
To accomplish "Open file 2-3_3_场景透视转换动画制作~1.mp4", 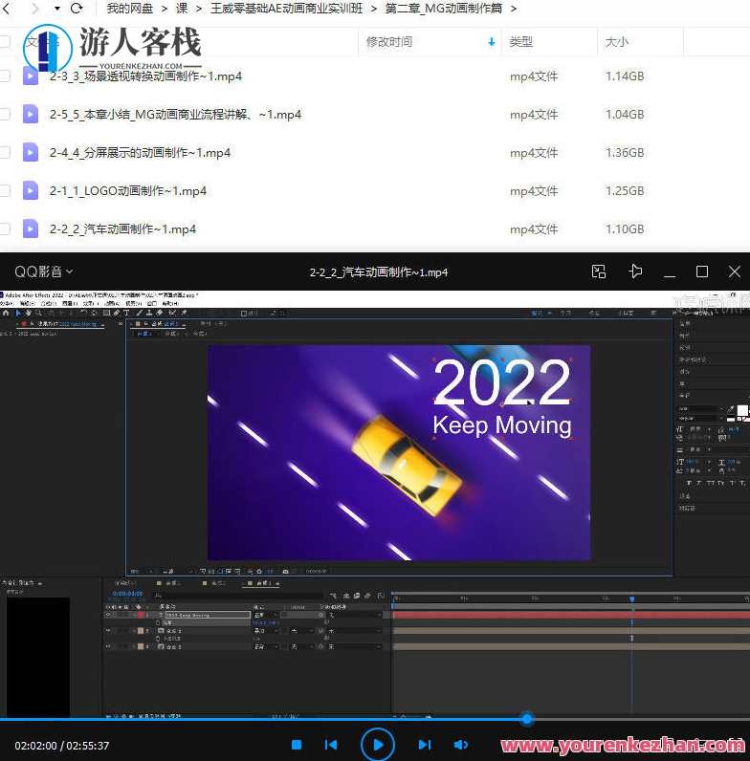I will click(145, 76).
